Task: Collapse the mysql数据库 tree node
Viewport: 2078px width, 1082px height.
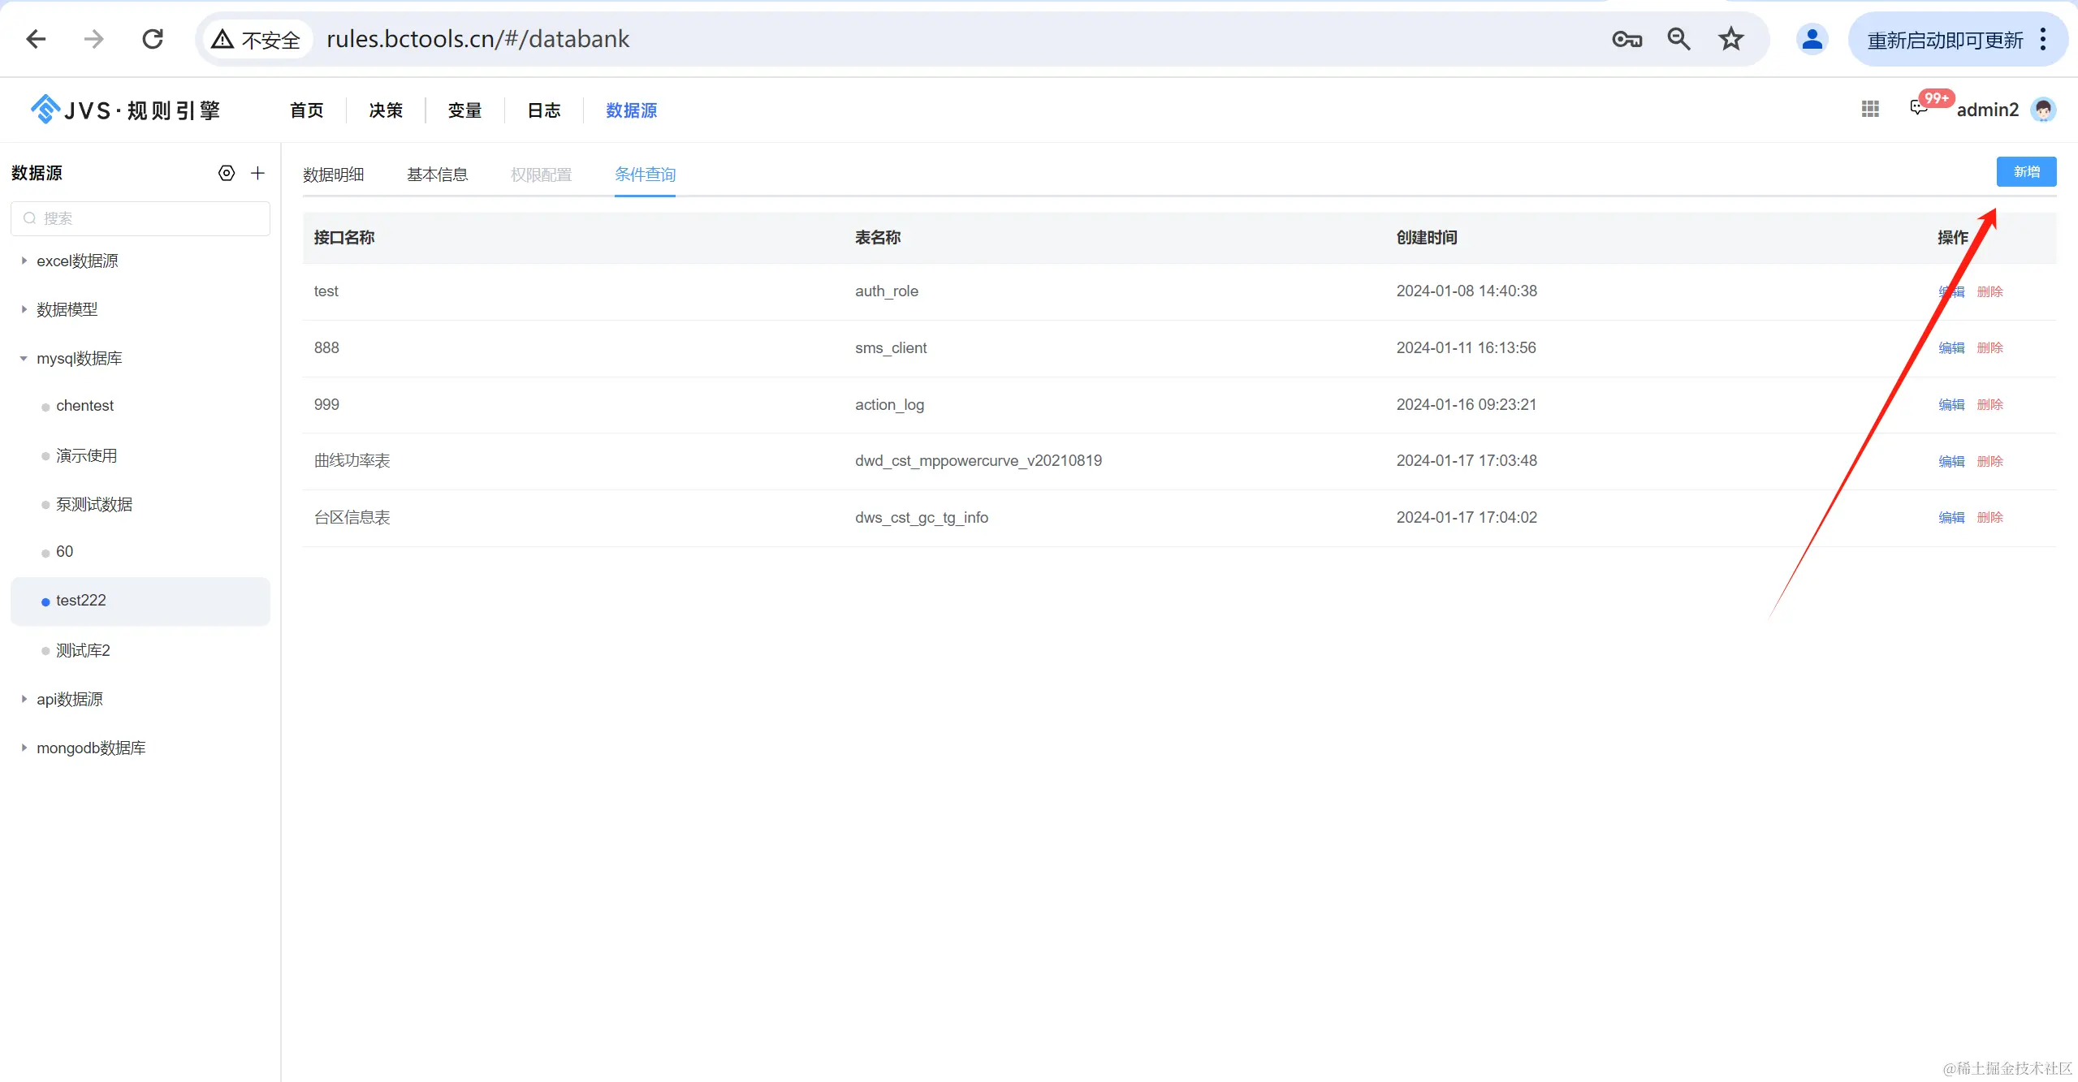Action: pyautogui.click(x=24, y=358)
